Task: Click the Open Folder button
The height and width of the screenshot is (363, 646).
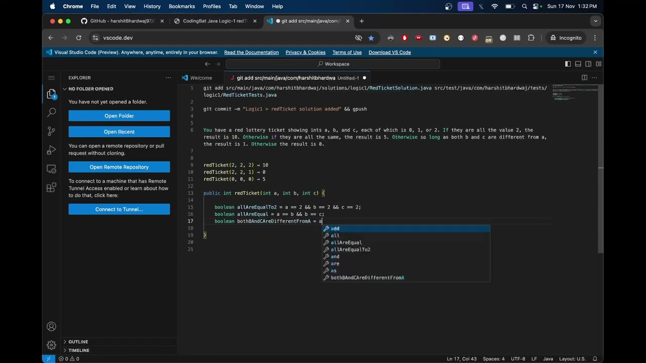Action: click(119, 116)
